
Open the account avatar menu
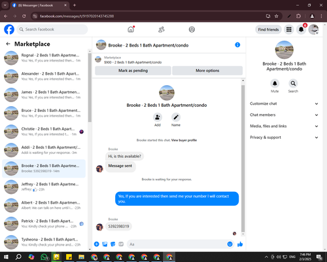pyautogui.click(x=313, y=29)
